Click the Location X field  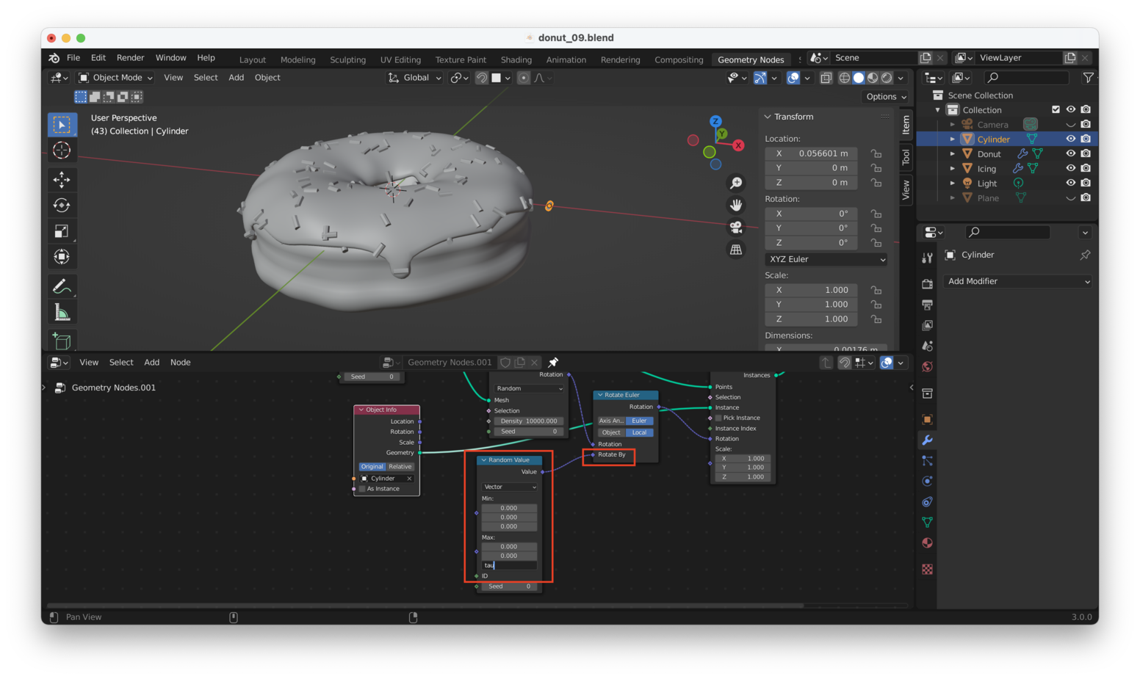click(811, 153)
